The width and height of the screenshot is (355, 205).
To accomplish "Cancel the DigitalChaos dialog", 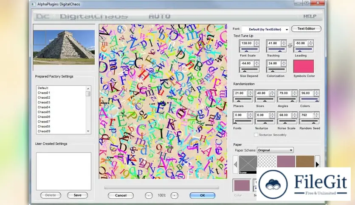I will 121,196.
